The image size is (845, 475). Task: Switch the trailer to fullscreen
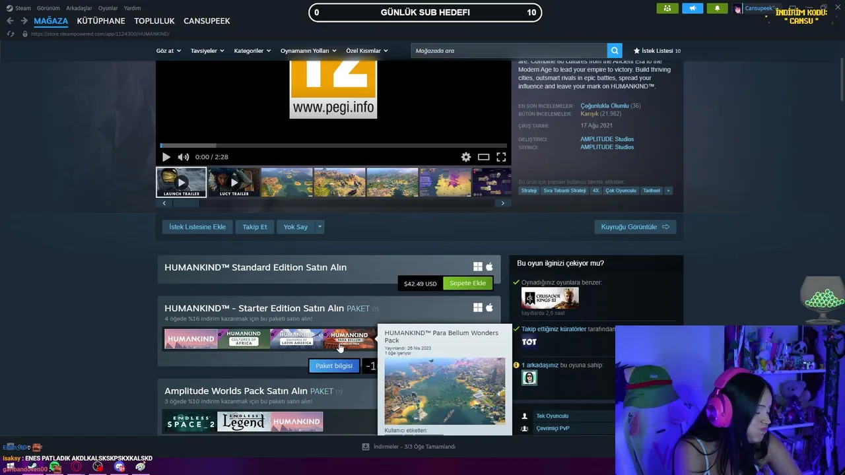(501, 157)
